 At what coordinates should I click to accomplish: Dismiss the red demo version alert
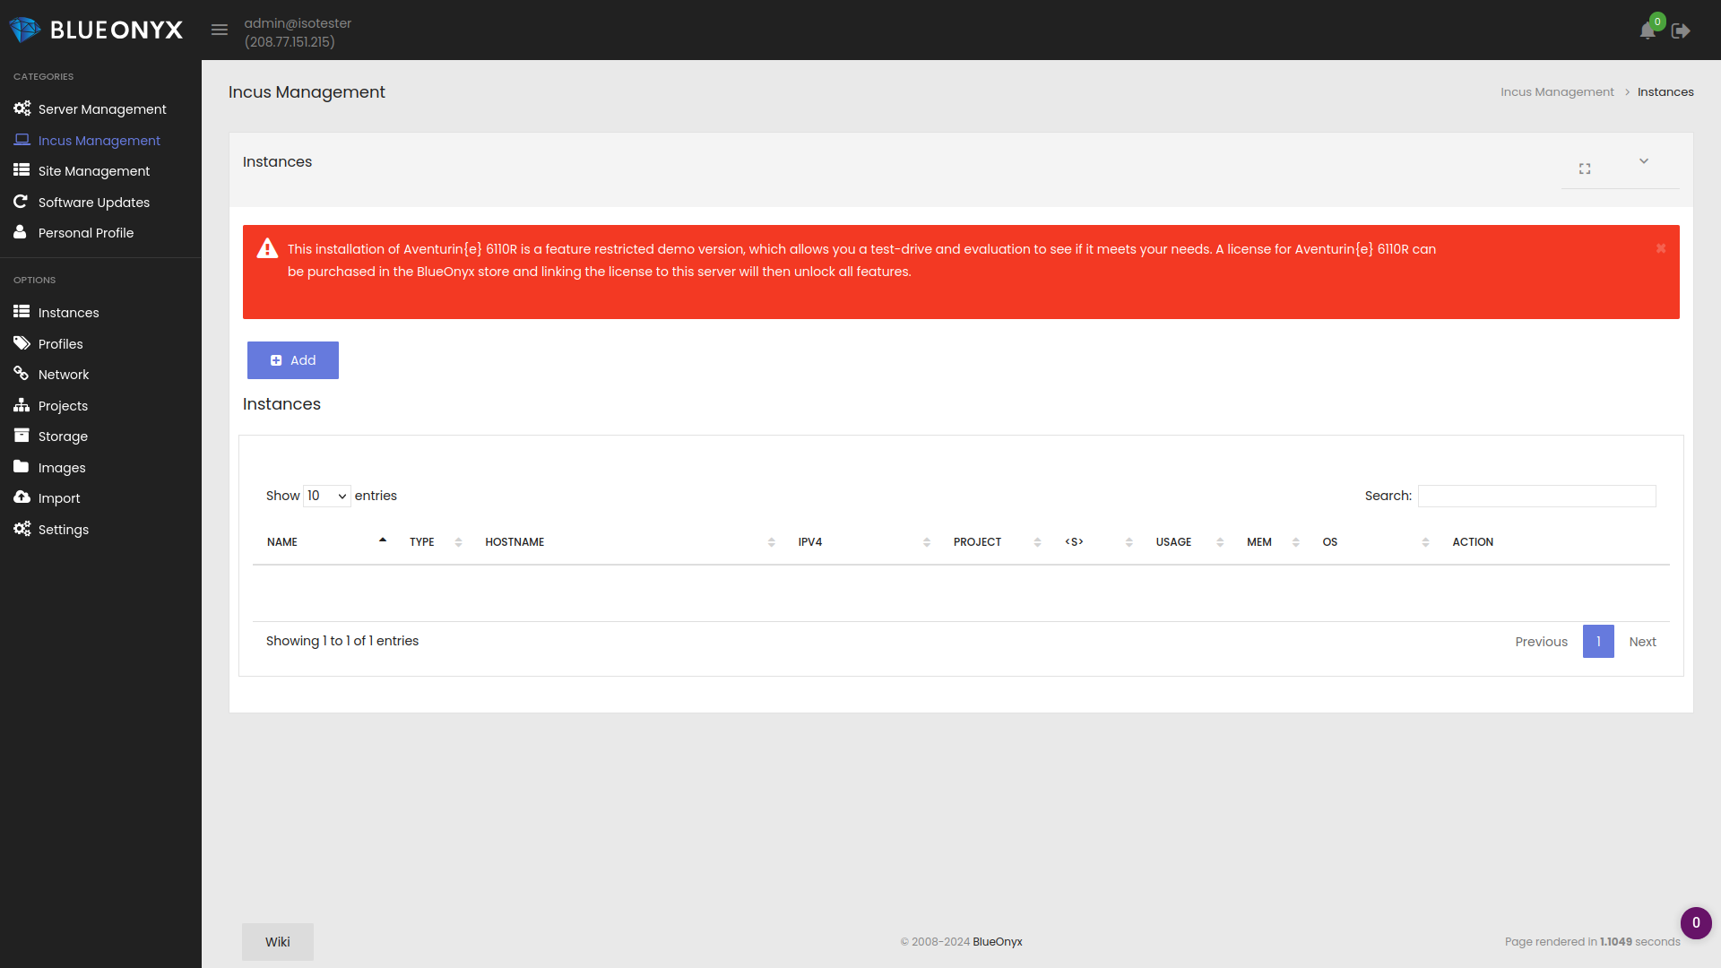coord(1661,248)
